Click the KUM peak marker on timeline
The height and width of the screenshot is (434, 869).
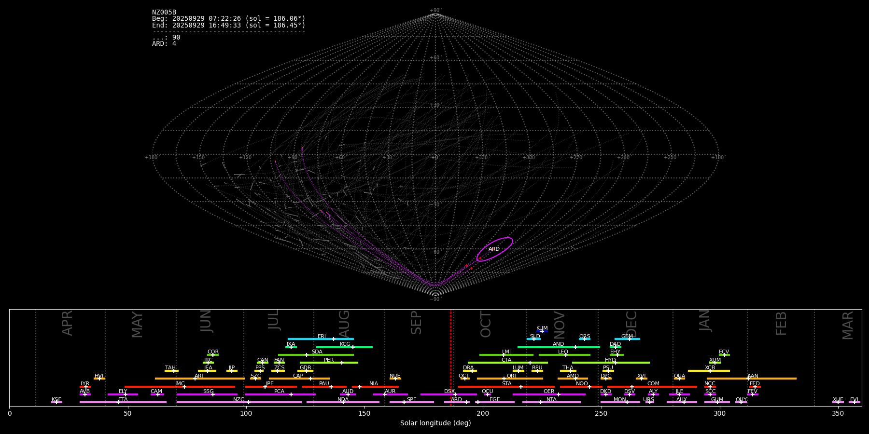[542, 331]
